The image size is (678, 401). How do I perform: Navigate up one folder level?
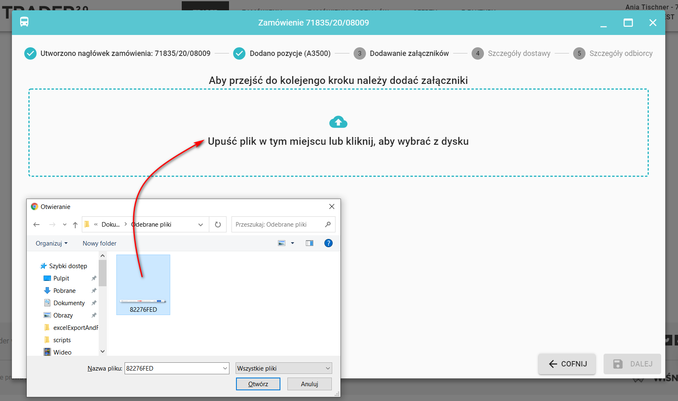[75, 225]
